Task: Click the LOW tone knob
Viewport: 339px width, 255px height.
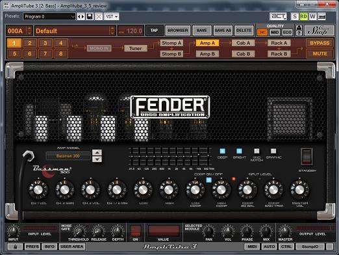Action: click(143, 190)
